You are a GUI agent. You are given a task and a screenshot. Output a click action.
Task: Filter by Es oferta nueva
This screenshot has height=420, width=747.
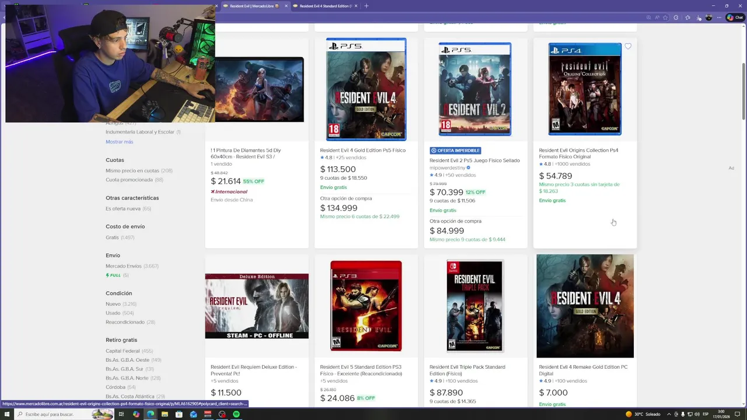[x=128, y=208]
